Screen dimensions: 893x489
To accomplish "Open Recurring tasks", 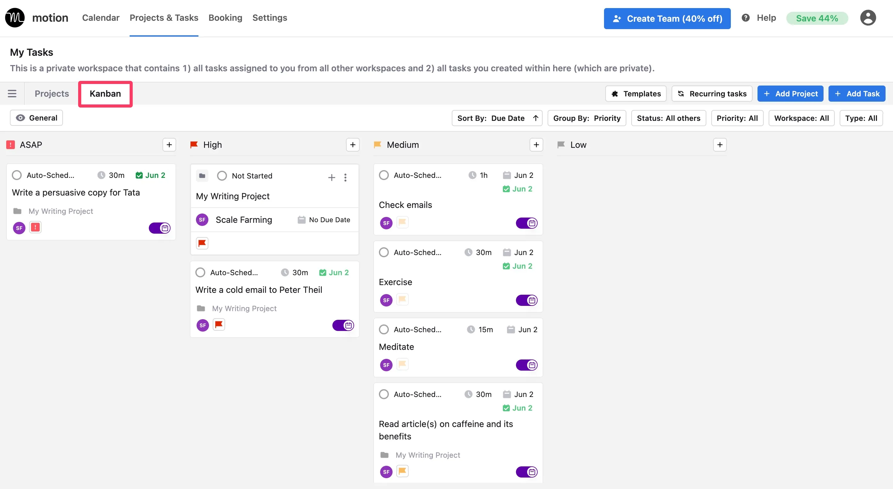I will coord(712,94).
